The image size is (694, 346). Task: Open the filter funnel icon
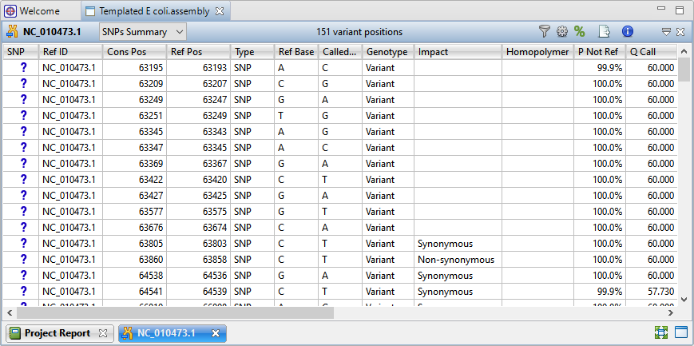point(544,31)
